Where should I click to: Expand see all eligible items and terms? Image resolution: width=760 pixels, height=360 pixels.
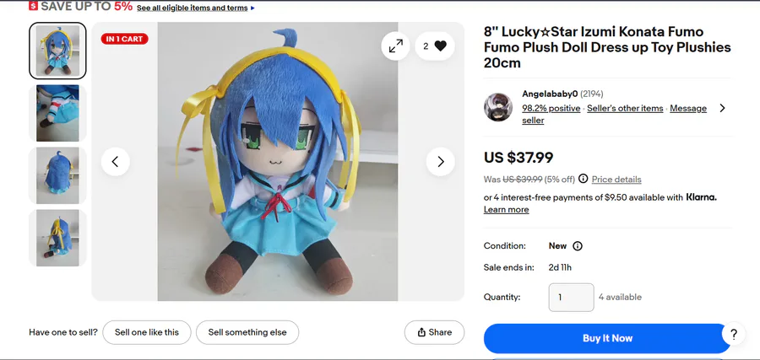[195, 8]
